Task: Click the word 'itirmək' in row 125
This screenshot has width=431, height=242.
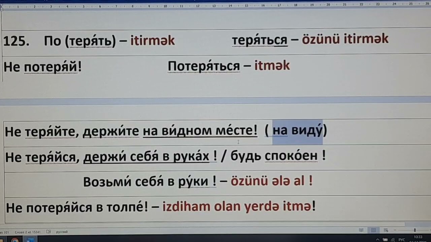Action: (x=153, y=41)
